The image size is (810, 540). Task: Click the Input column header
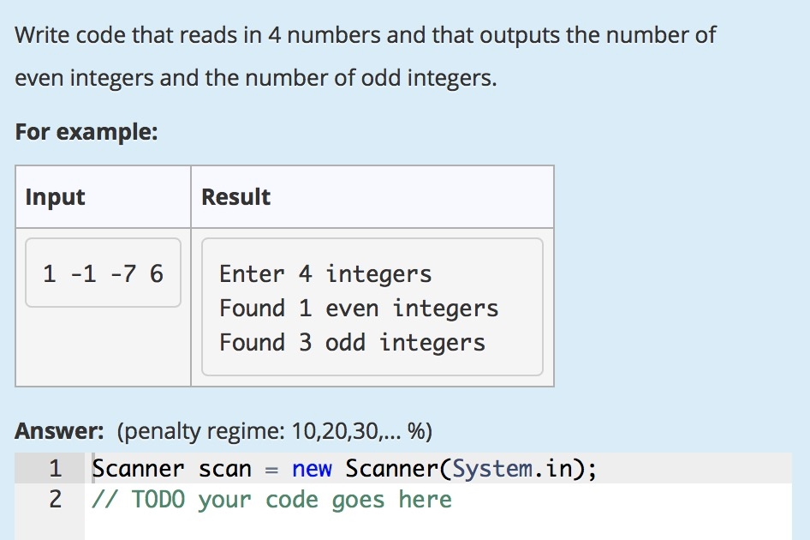coord(55,197)
